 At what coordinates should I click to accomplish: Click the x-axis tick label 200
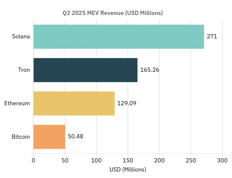(x=159, y=160)
